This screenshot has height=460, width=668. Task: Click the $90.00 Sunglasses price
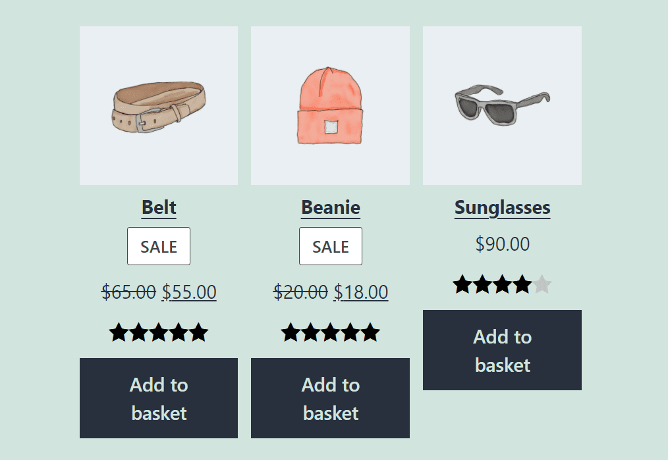[x=502, y=243]
